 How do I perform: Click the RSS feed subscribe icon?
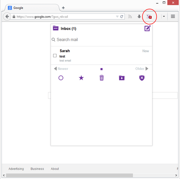130,17
